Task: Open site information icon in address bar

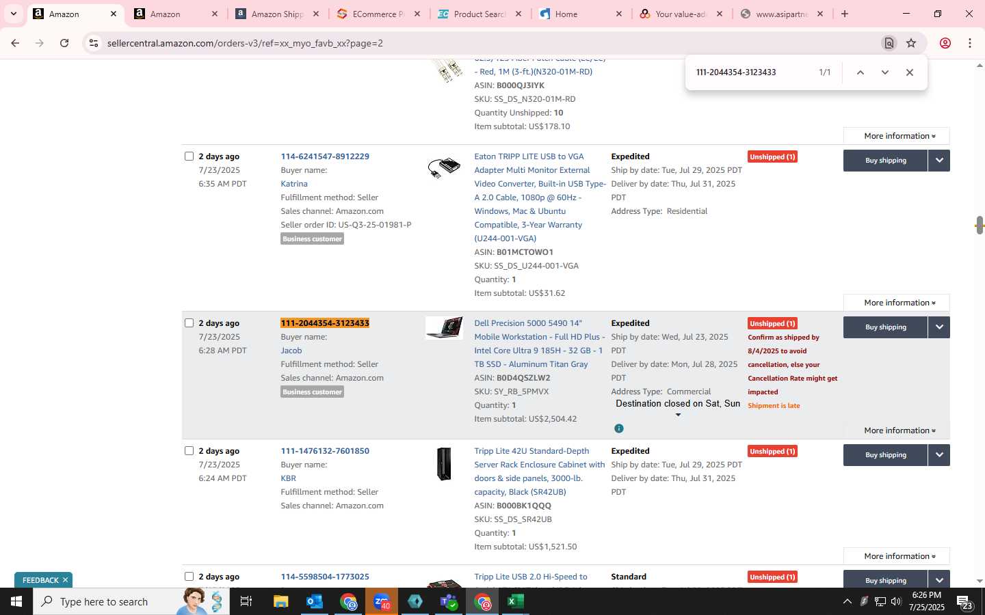Action: (x=94, y=43)
